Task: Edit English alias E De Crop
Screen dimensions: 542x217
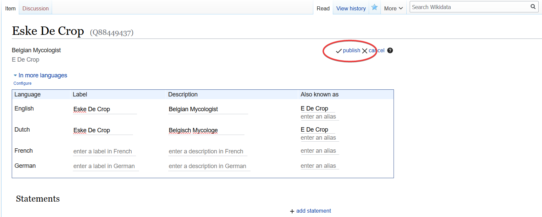Action: coord(318,108)
